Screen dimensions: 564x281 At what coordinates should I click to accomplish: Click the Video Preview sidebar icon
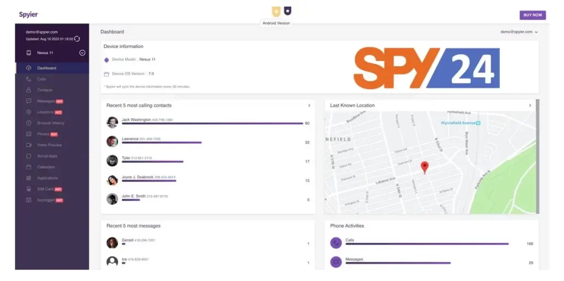29,145
